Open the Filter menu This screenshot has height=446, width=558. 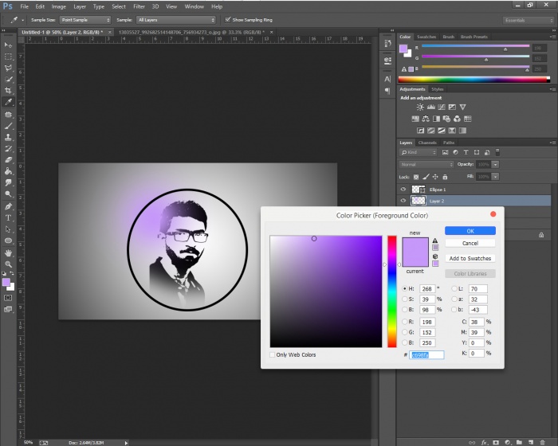click(x=139, y=6)
